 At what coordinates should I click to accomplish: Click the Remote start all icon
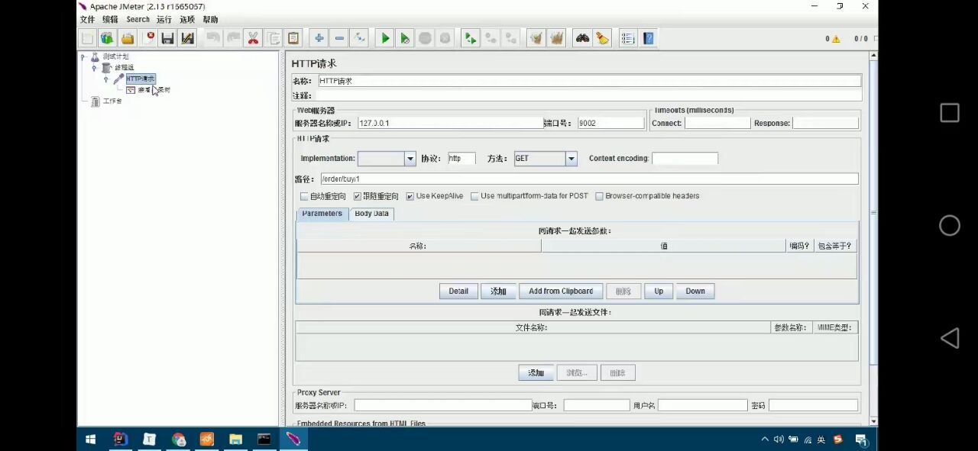coord(471,38)
